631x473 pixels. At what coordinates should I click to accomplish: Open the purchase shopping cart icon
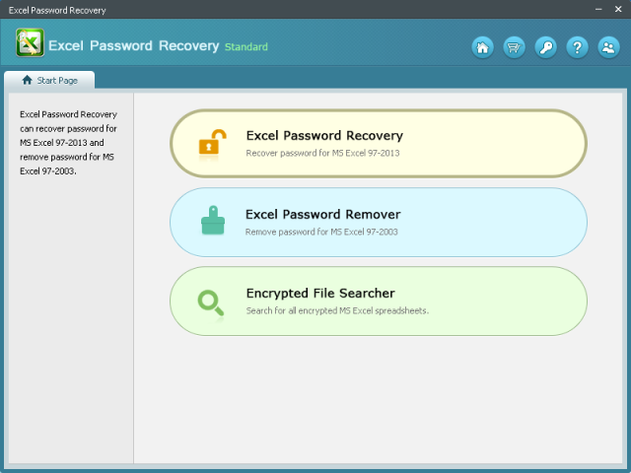(x=514, y=46)
